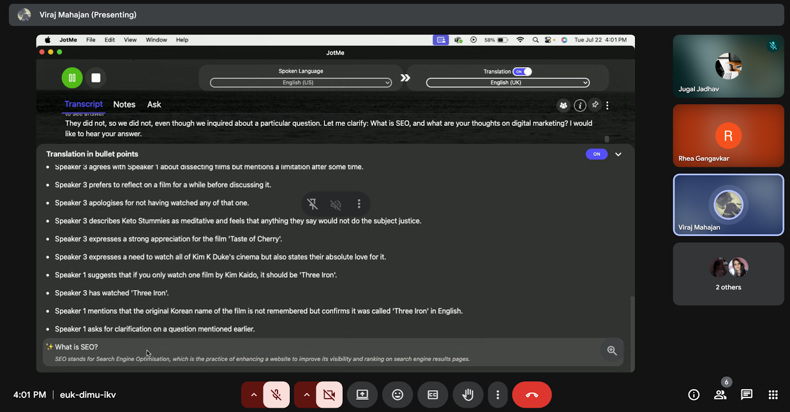This screenshot has width=790, height=412.
Task: Open the Ask tab
Action: point(154,104)
